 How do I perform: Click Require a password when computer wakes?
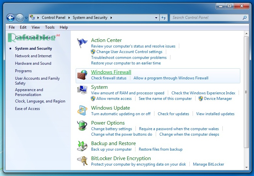tap(179, 129)
